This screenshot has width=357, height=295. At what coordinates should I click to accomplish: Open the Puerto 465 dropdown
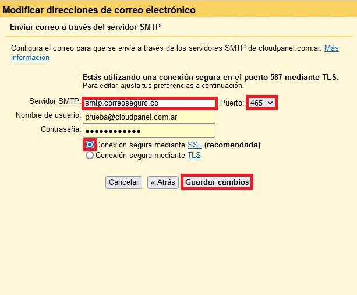[x=261, y=103]
